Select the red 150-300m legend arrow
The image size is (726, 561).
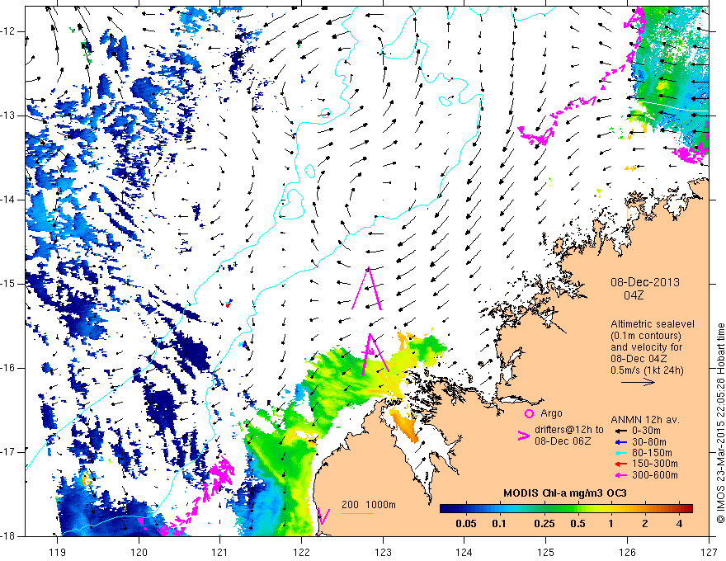pos(620,464)
